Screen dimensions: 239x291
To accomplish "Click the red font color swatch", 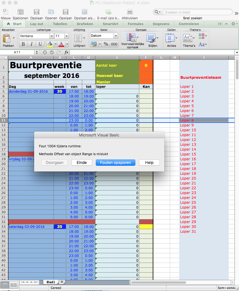I will click(61, 44).
